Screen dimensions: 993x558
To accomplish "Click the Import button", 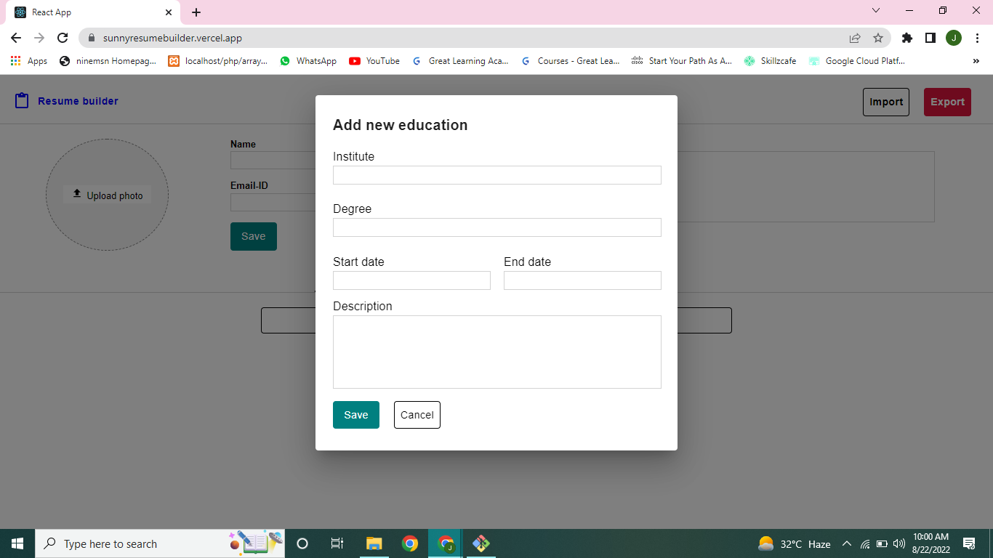I will point(885,102).
